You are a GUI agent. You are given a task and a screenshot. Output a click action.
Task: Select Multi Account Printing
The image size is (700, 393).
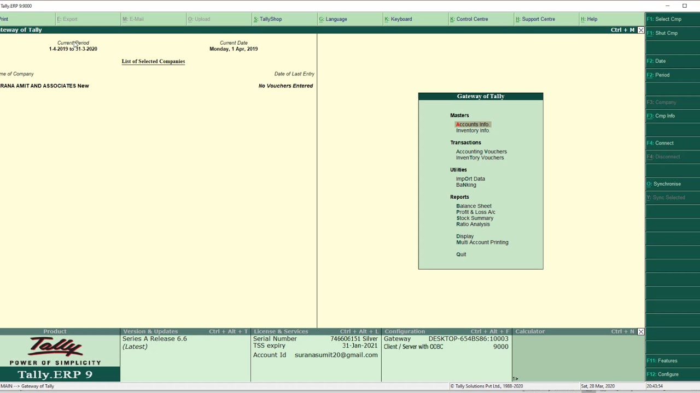(x=482, y=242)
